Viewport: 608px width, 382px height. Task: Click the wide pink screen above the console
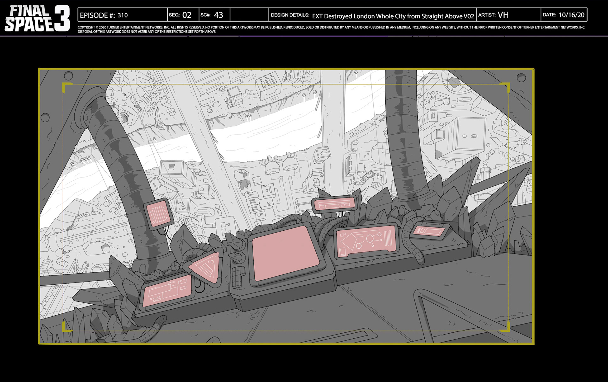pos(335,204)
